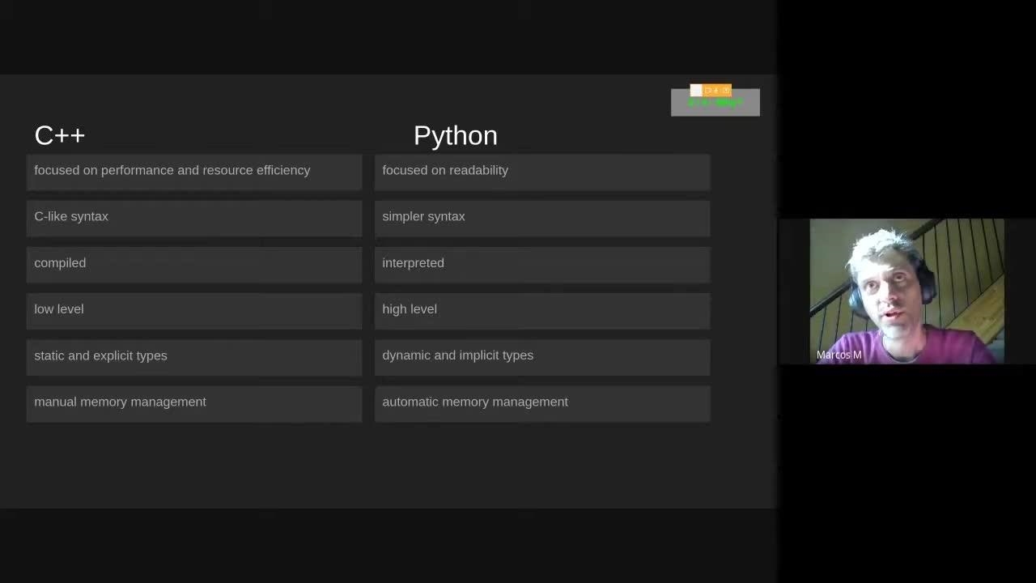Viewport: 1036px width, 583px height.
Task: Click the Python column heading
Action: click(455, 135)
